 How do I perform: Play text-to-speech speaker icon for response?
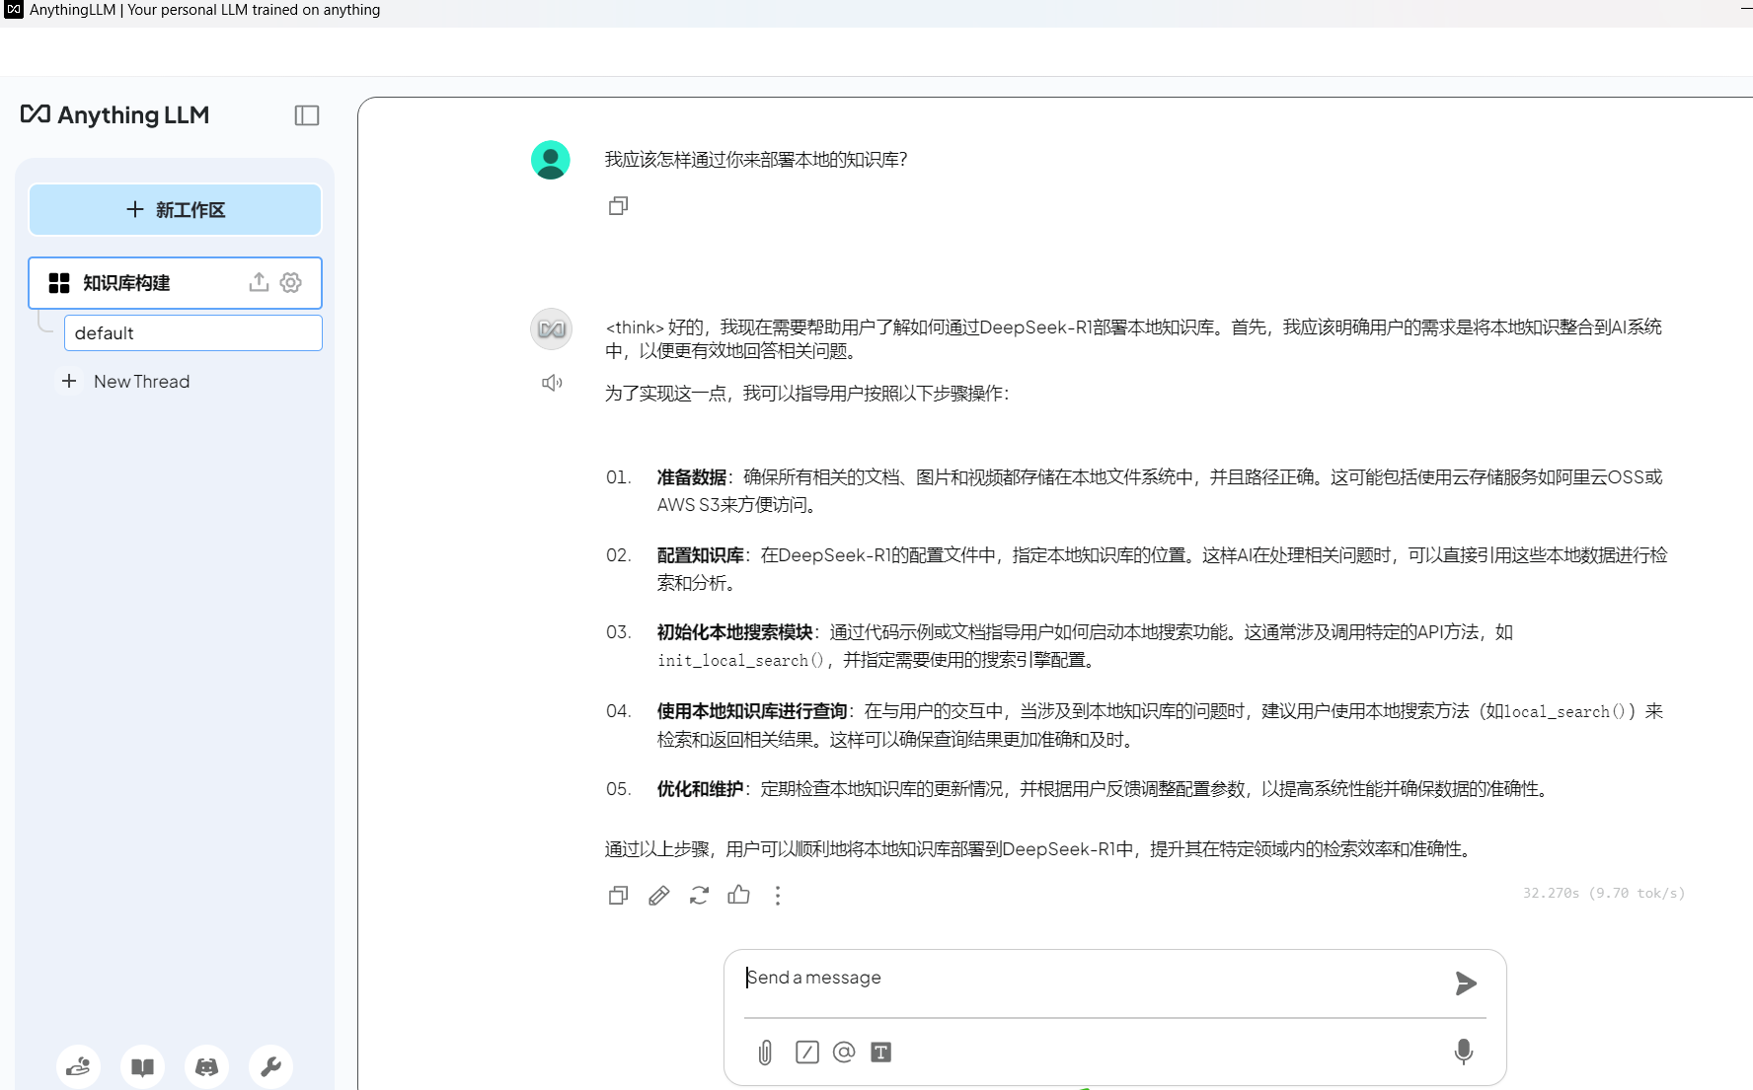click(x=552, y=383)
